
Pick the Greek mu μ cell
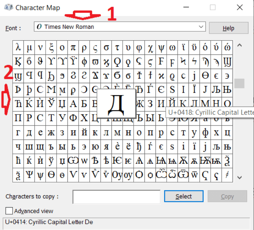(29, 48)
